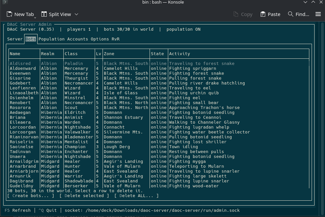Select the Aedaegan bot row
Viewport: 325px width, 217px height.
click(159, 113)
